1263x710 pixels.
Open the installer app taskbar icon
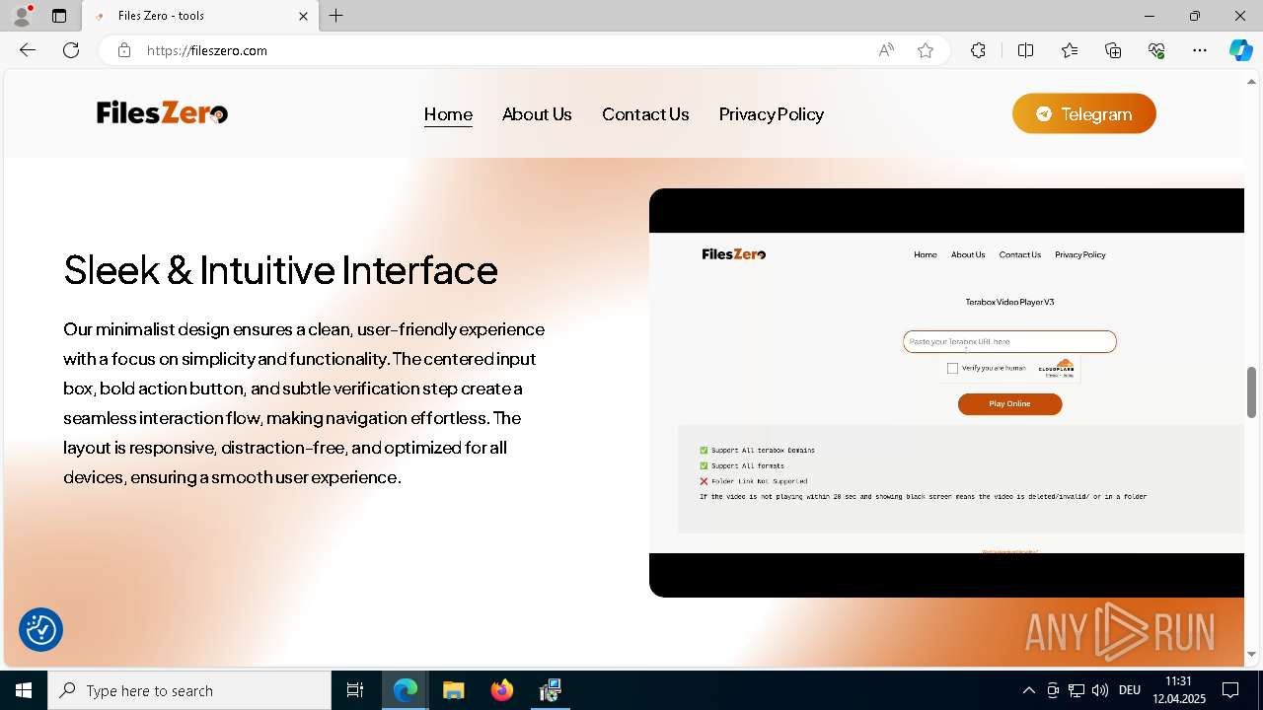551,690
